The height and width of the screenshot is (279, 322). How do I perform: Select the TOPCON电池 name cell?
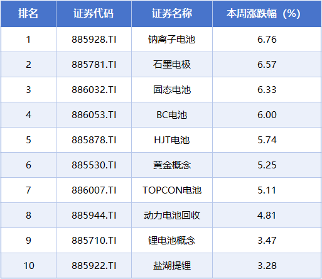(x=172, y=190)
